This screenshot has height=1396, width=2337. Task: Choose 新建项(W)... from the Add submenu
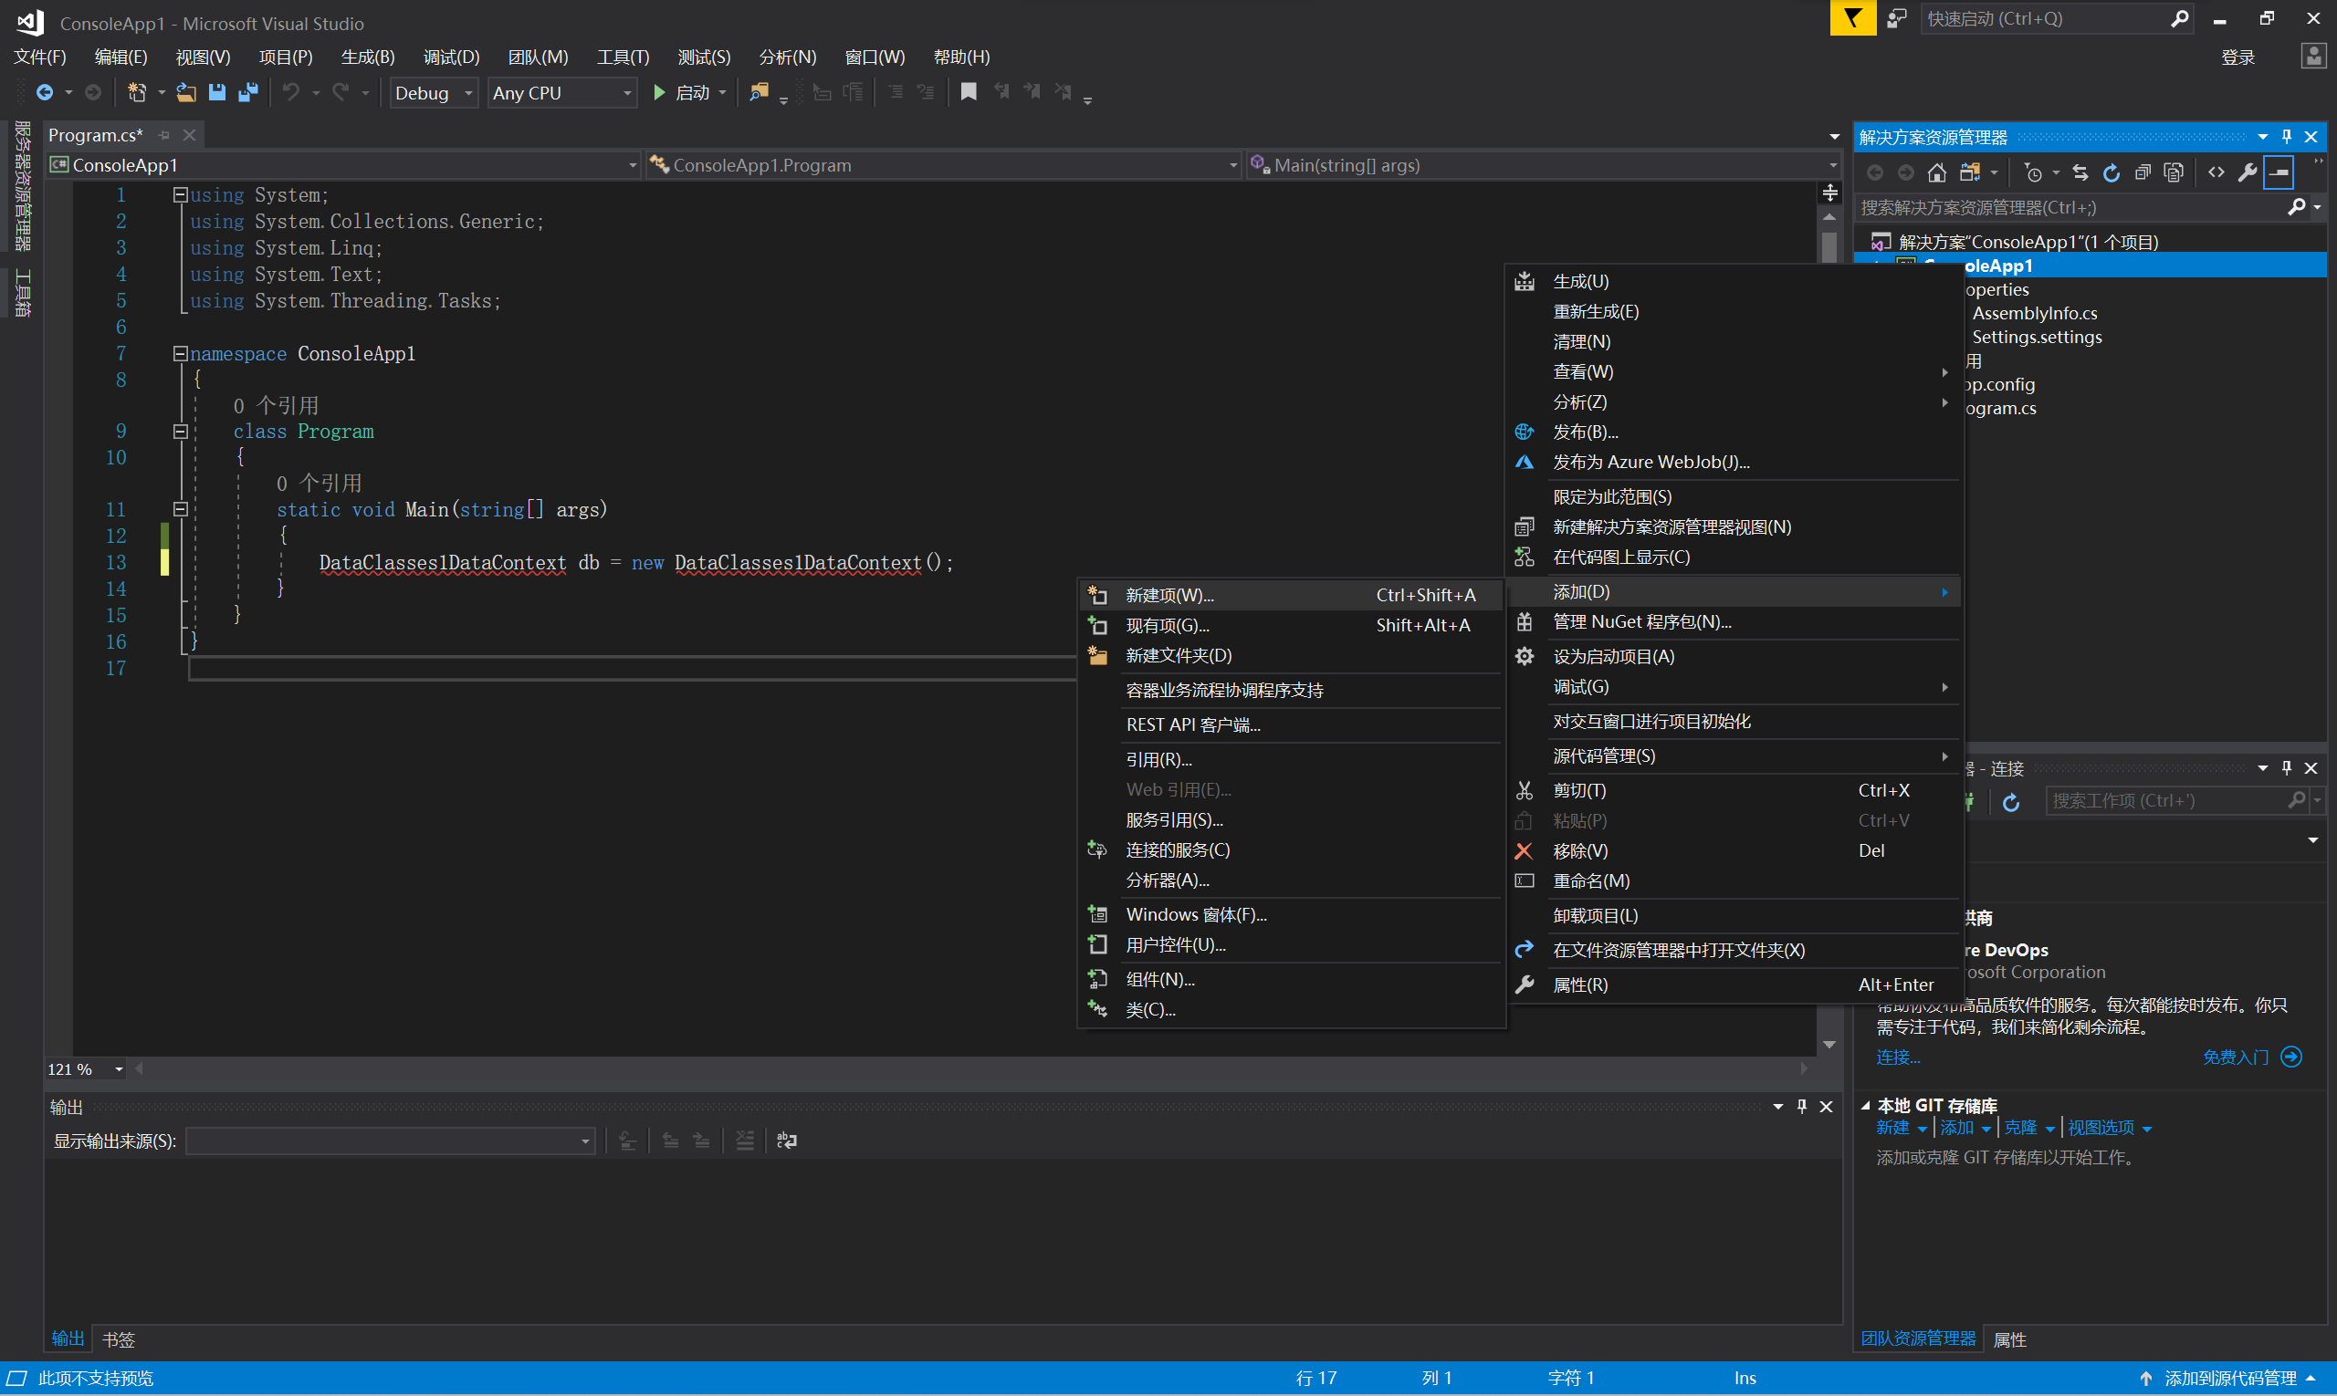click(1169, 595)
